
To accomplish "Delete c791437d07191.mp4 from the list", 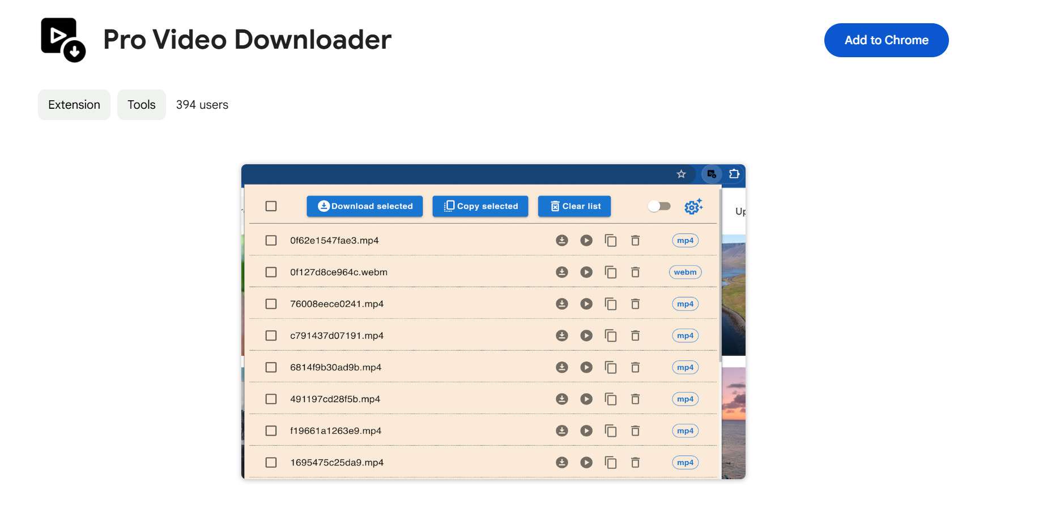I will (x=635, y=335).
